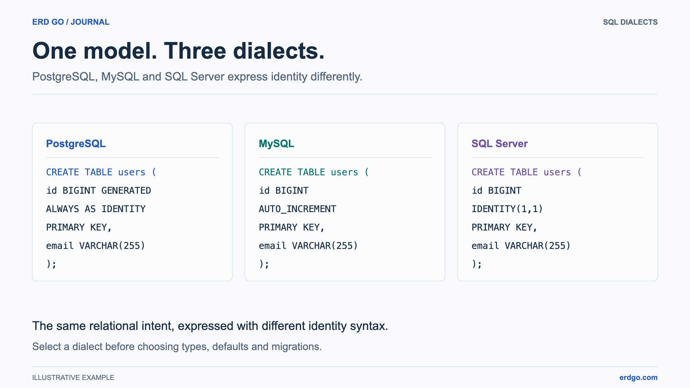Select the 'One model. Three dialects.' headline
The height and width of the screenshot is (388, 690).
(x=178, y=51)
